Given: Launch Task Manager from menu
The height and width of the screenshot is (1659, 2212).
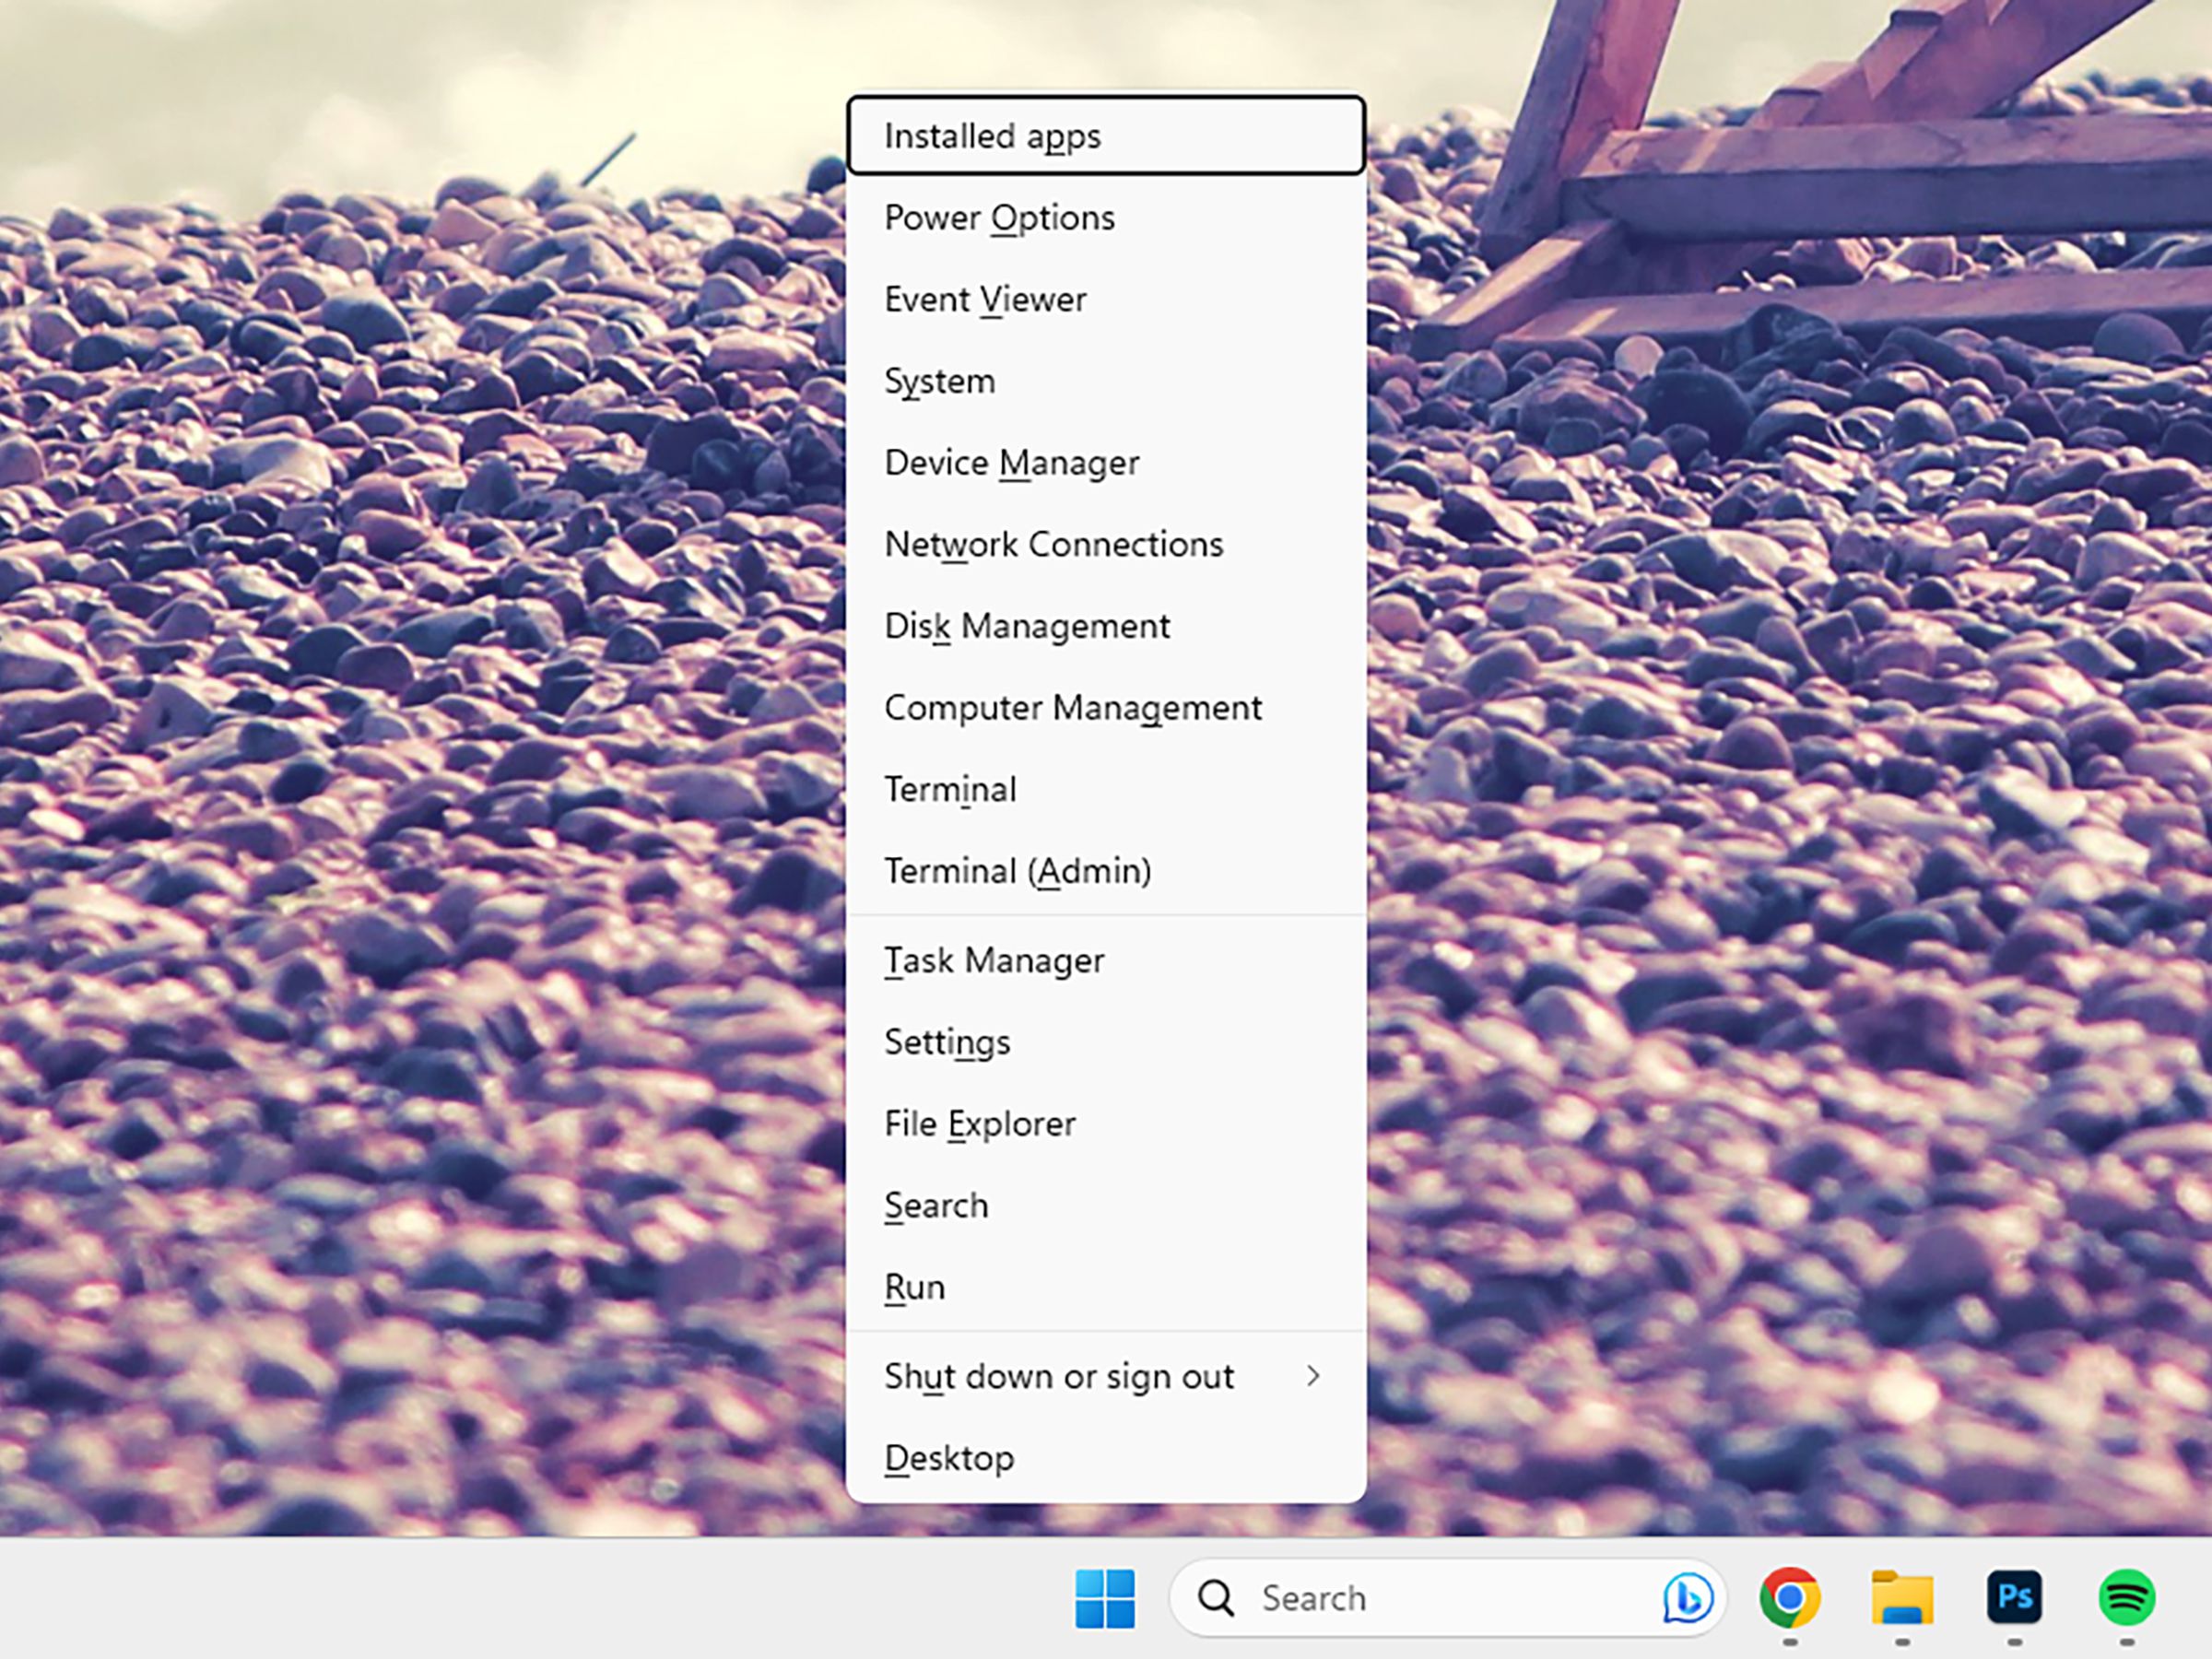Looking at the screenshot, I should pos(993,960).
